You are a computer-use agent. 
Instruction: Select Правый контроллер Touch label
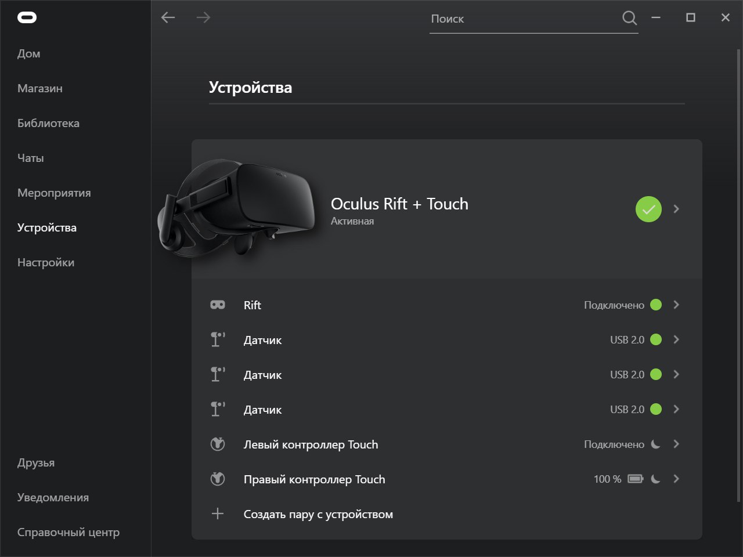(314, 479)
